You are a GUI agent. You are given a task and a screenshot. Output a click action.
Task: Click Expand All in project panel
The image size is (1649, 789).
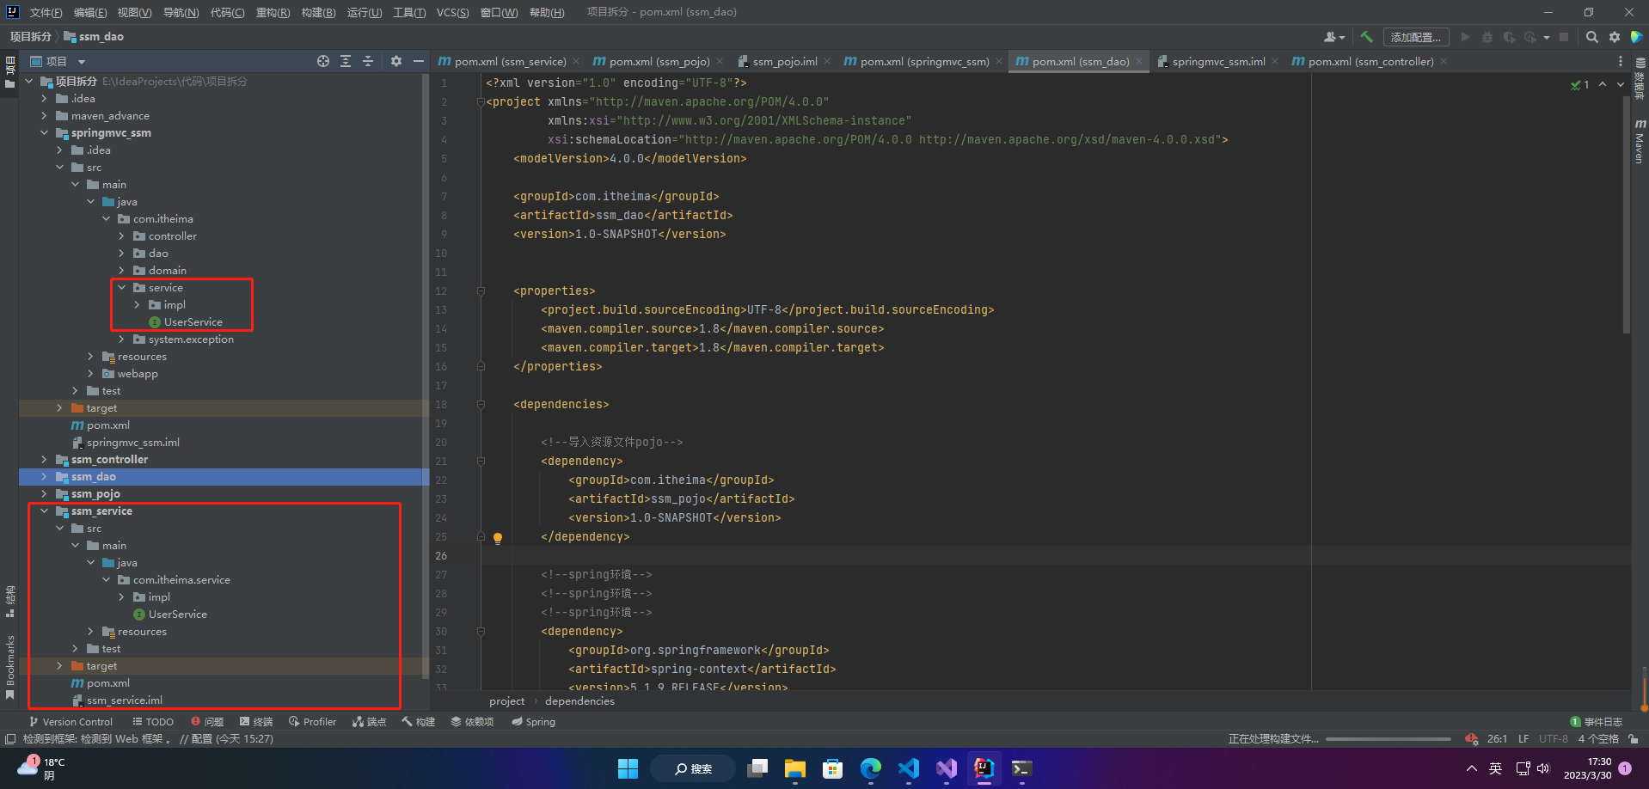point(346,61)
